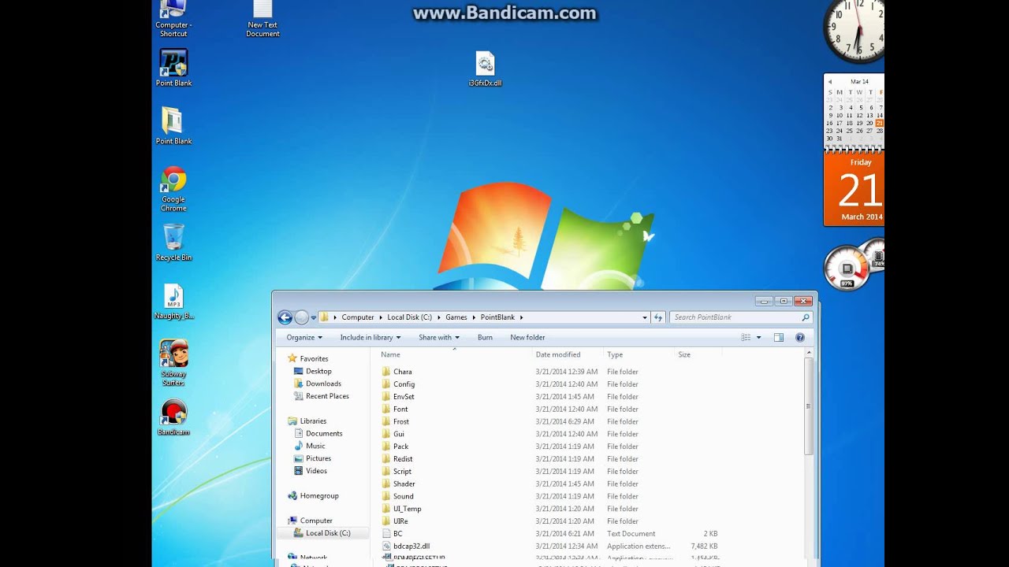
Task: Click the Forward arrow in Explorer
Action: click(302, 317)
